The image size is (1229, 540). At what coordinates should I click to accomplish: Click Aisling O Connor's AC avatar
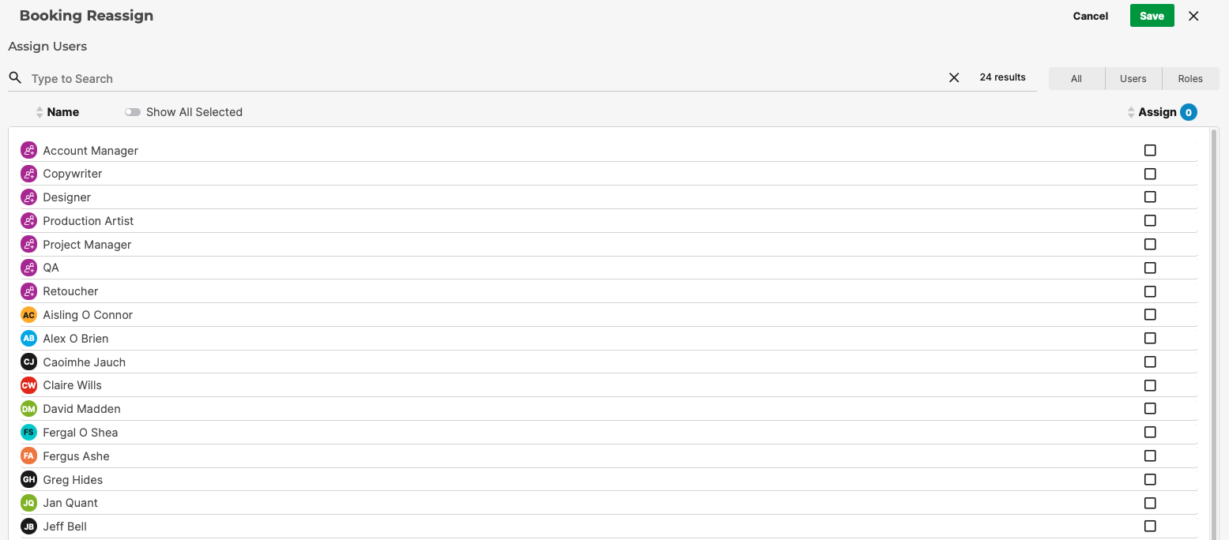tap(28, 315)
